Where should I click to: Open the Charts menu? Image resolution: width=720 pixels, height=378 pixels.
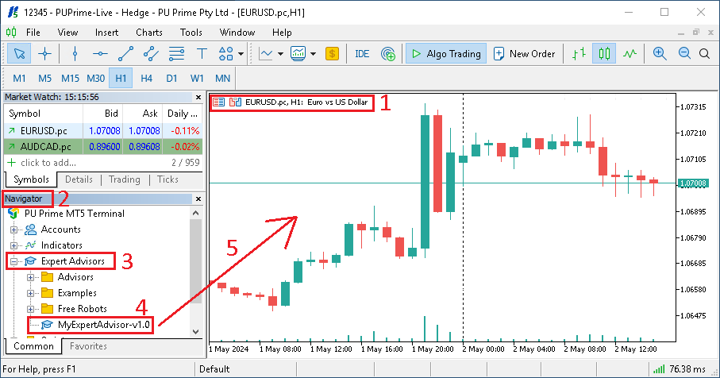pyautogui.click(x=148, y=32)
